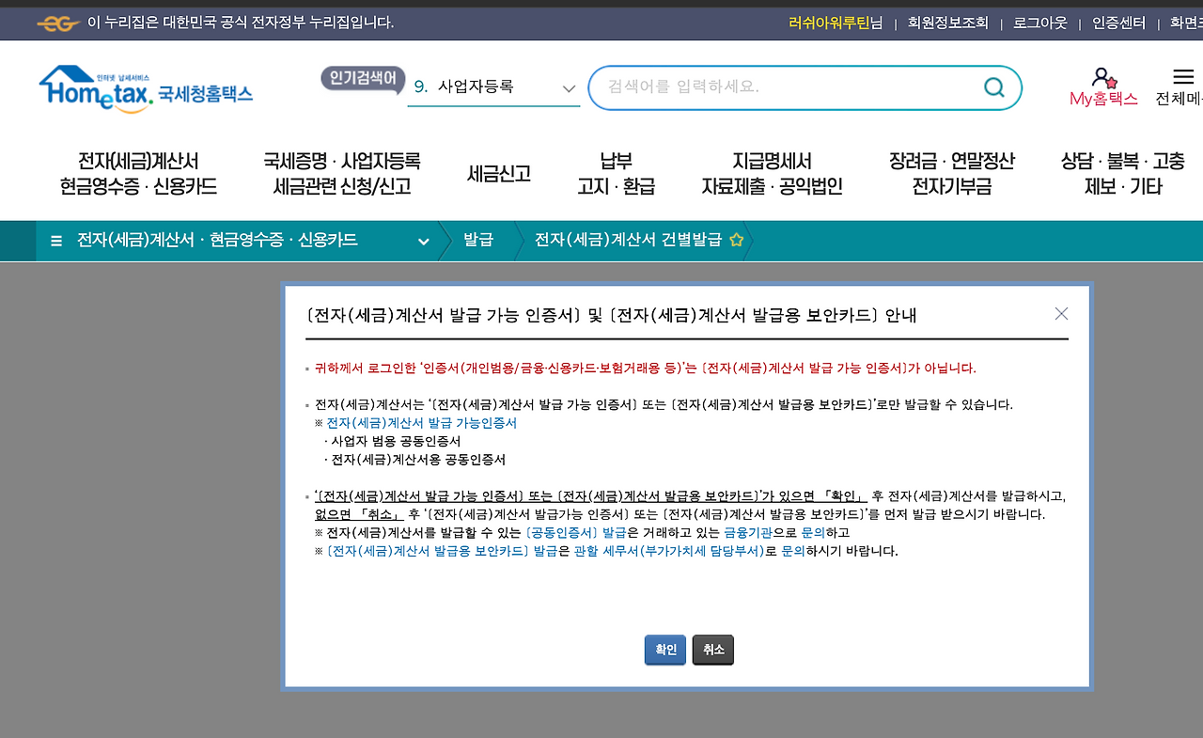Expand the breadcrumb category chevron
The width and height of the screenshot is (1203, 738).
(x=423, y=241)
